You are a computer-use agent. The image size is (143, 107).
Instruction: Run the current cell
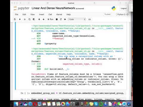(50, 19)
